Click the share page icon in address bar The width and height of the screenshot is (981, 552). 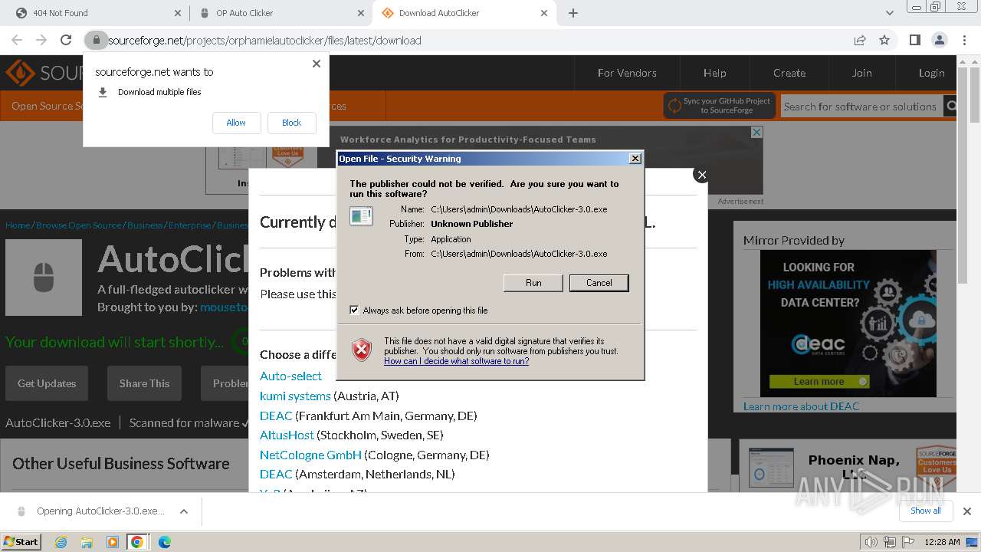pos(860,40)
